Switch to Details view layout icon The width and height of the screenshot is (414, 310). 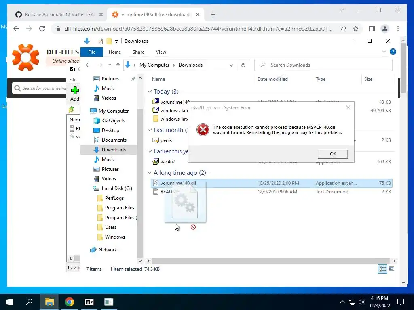[x=382, y=269]
